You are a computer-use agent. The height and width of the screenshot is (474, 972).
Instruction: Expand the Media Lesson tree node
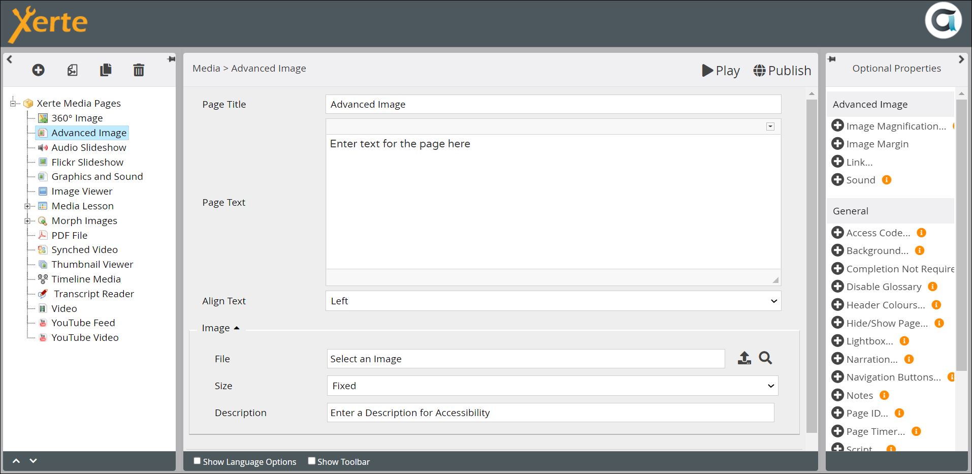click(27, 206)
